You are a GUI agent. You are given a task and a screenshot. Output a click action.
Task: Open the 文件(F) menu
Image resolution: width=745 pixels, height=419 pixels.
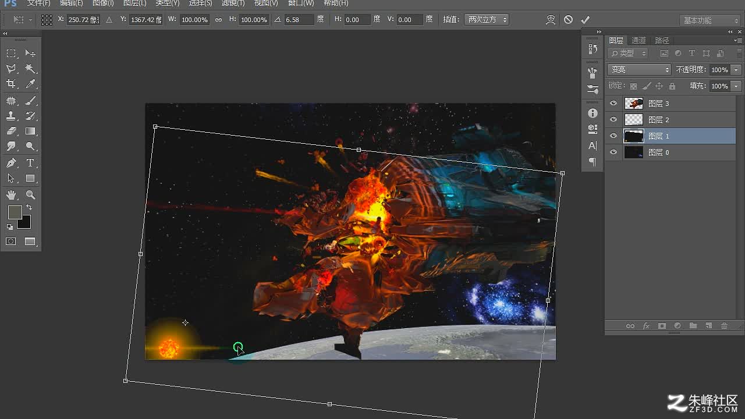38,3
